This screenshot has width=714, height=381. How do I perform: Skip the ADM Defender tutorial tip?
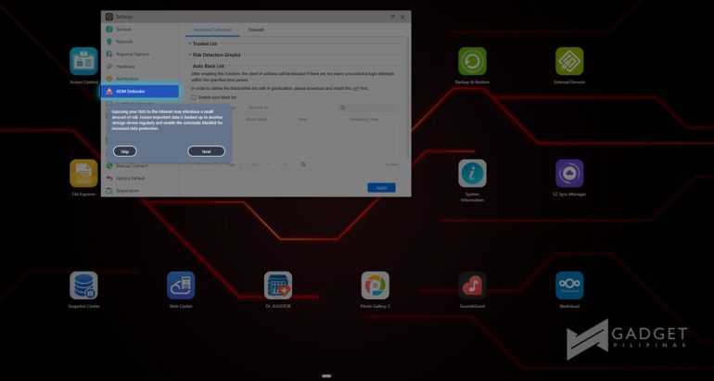(123, 151)
